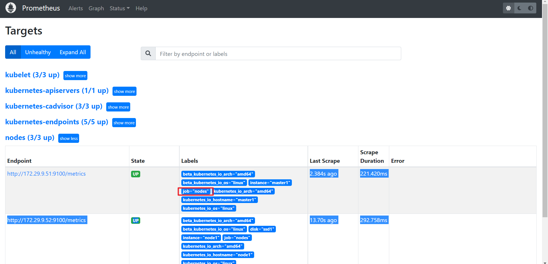This screenshot has height=264, width=548.
Task: Click last scrape value 13.70s ago
Action: click(324, 220)
